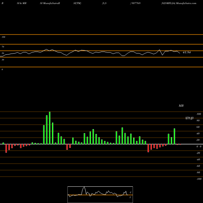Viewport: 203px width, 203px height.
Task: Click the tallest green histogram bar
Action: pos(50,128)
